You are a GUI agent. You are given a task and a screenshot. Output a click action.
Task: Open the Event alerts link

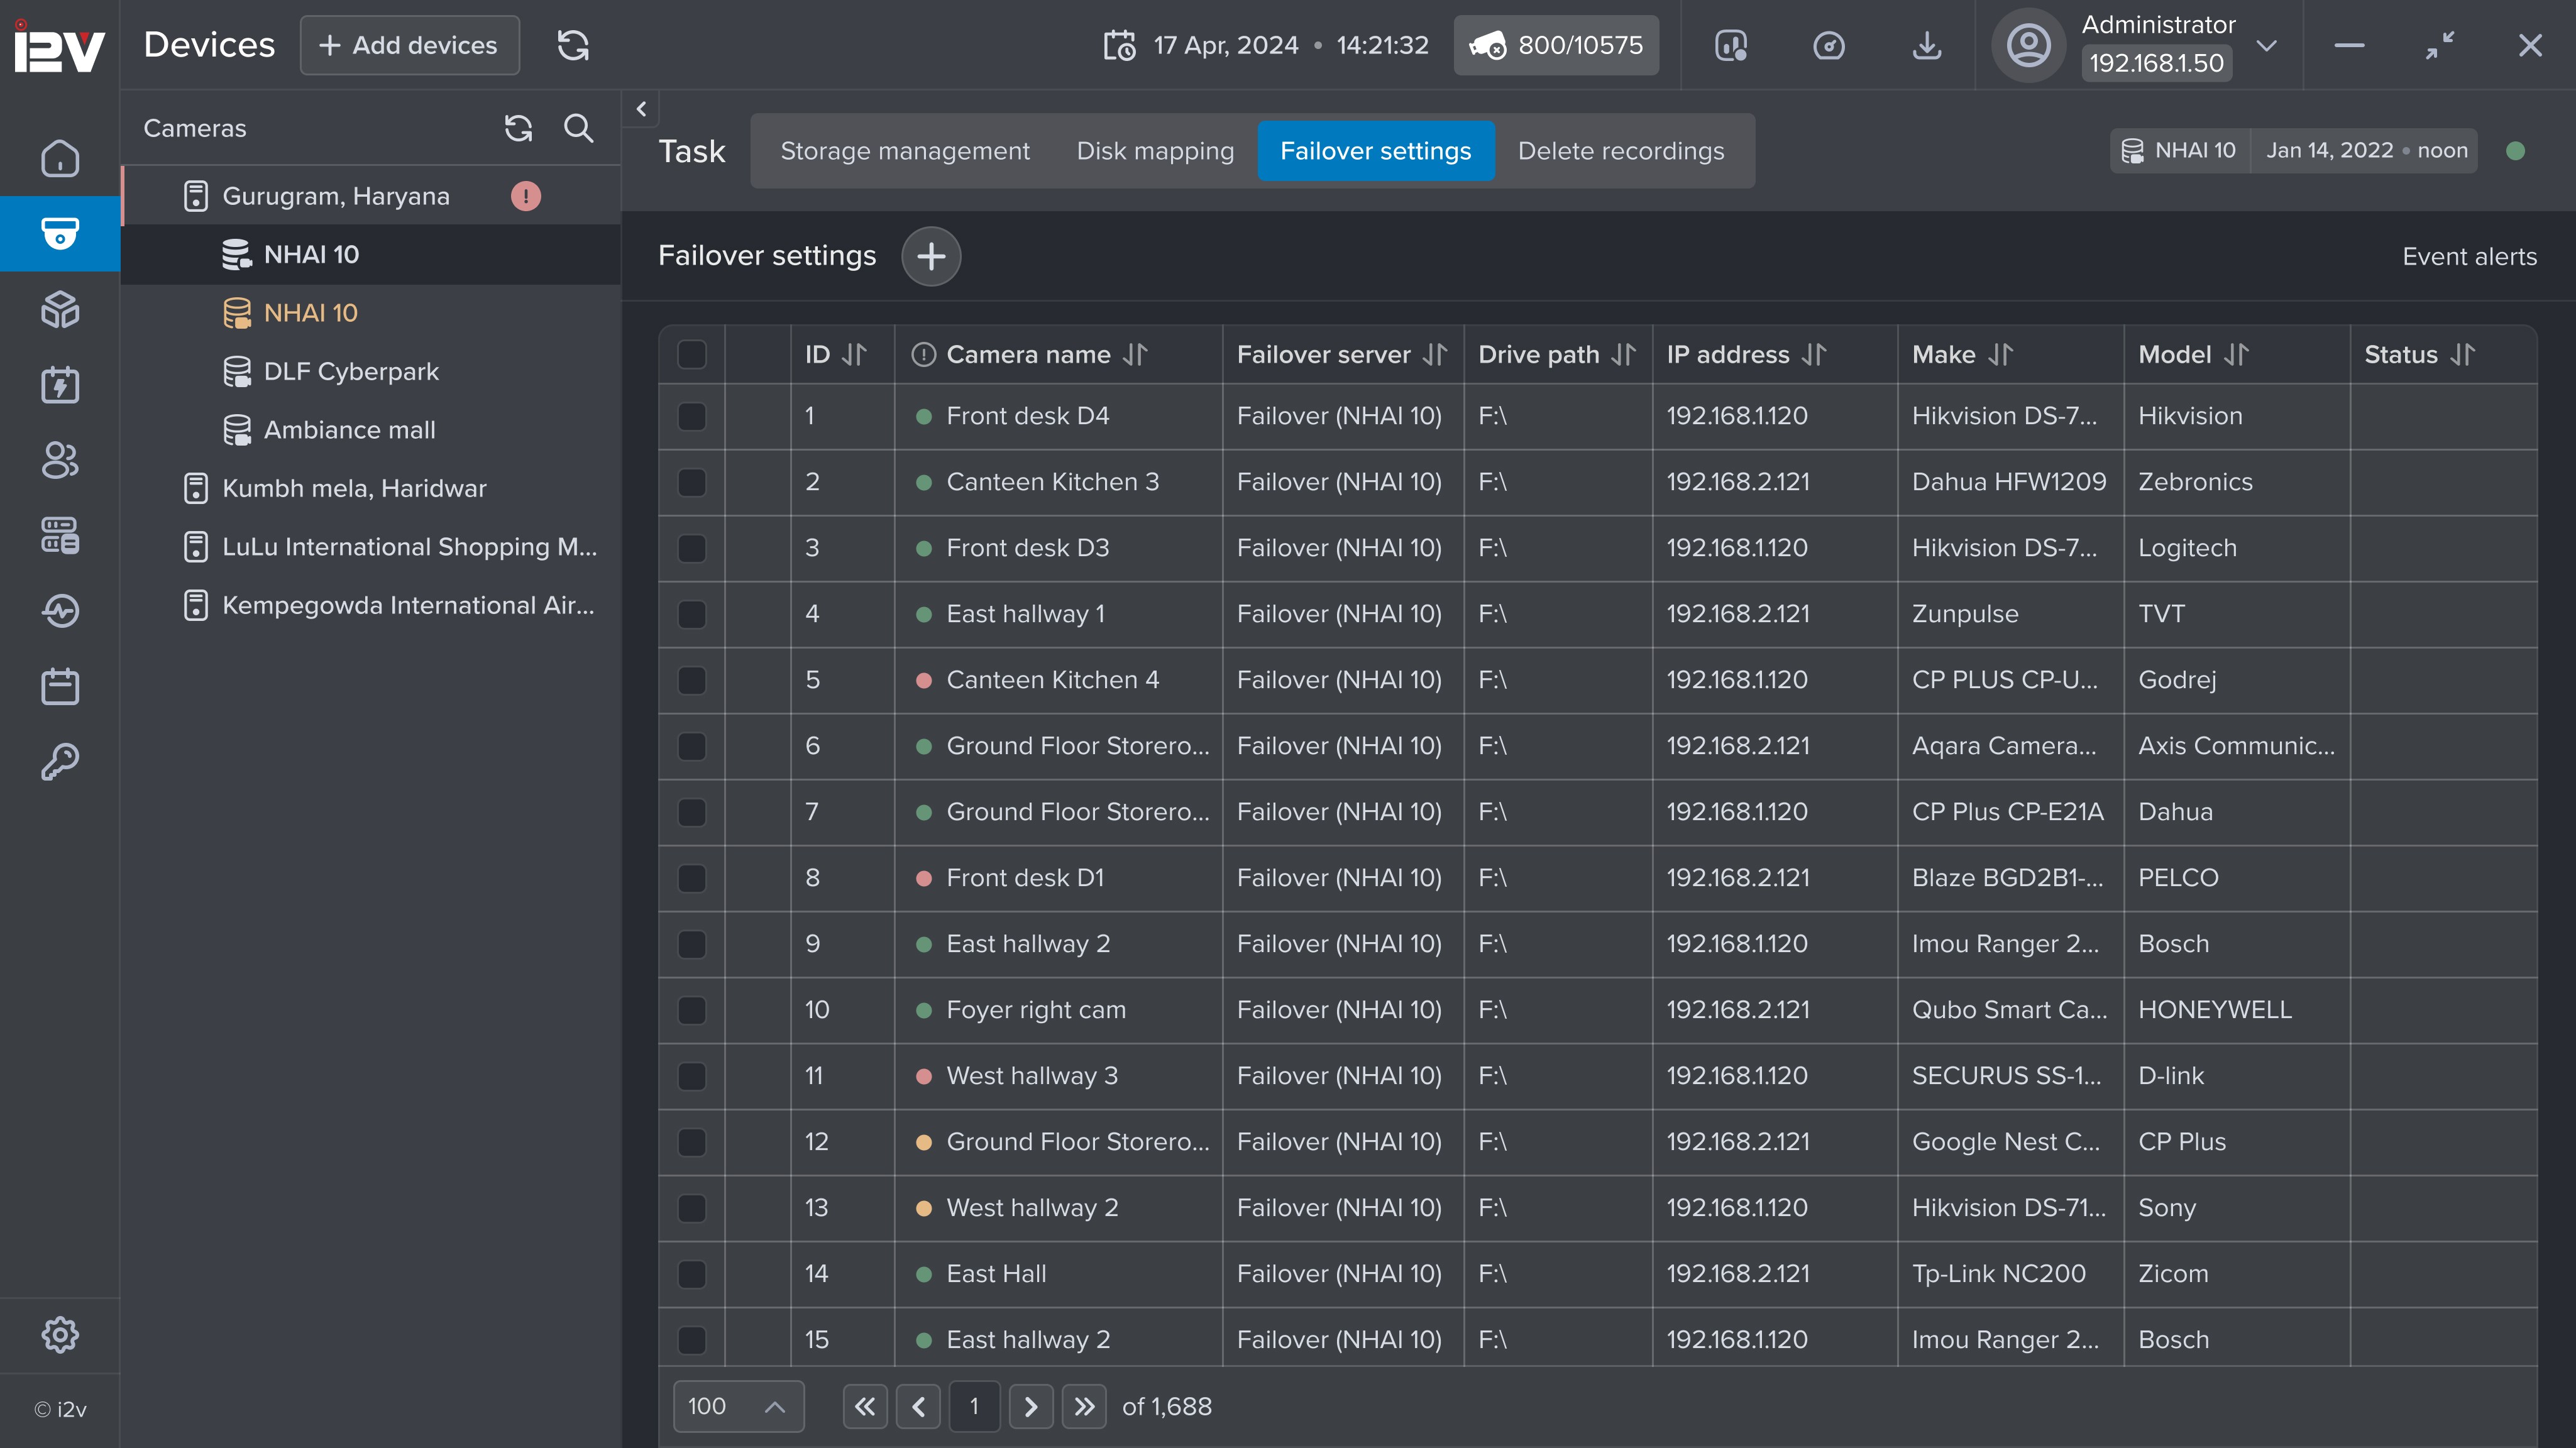click(x=2469, y=256)
